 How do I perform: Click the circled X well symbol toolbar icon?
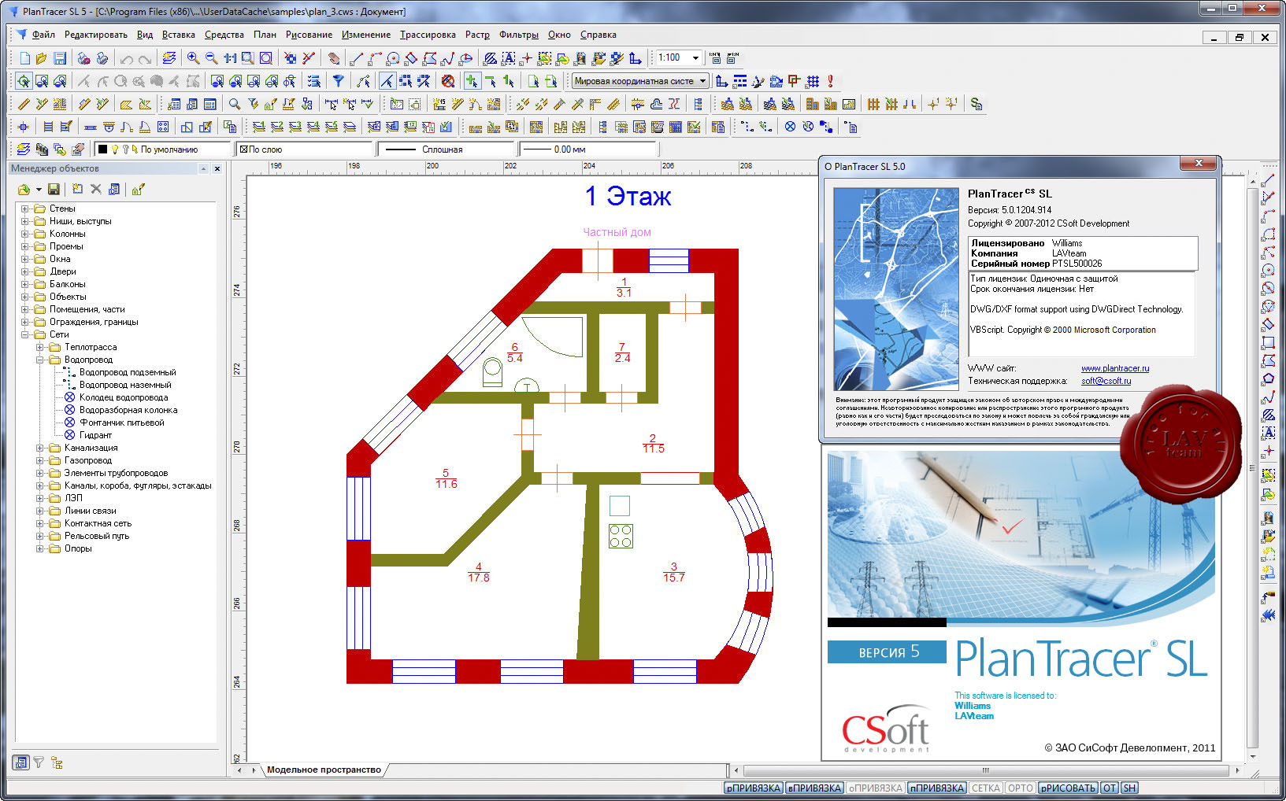tap(790, 127)
